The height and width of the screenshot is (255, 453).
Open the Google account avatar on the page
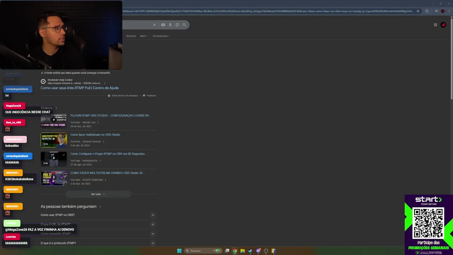click(x=443, y=25)
